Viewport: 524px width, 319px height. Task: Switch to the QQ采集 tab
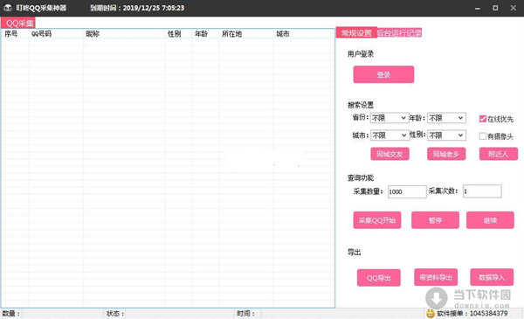[x=18, y=23]
